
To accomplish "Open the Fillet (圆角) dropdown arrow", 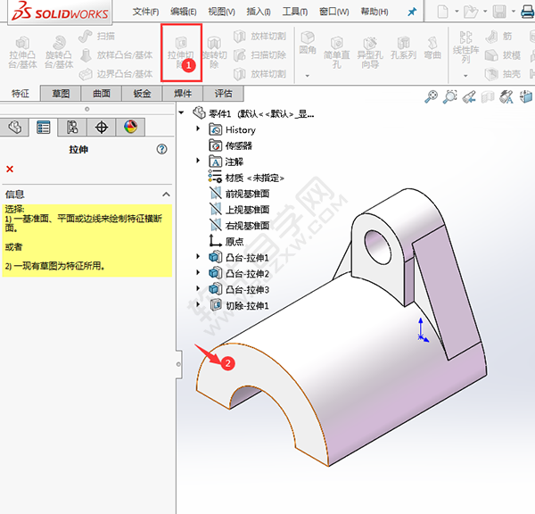I will pos(307,76).
